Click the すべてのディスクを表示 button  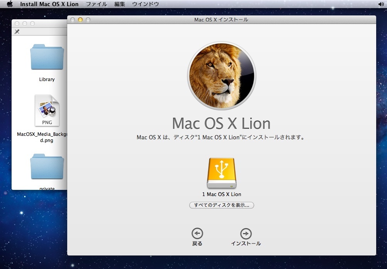(222, 205)
